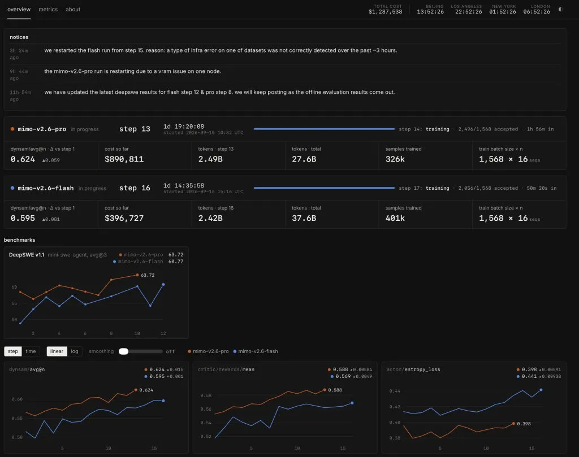The image size is (579, 457).
Task: Click the 27.6B tokens total value
Action: tap(304, 159)
